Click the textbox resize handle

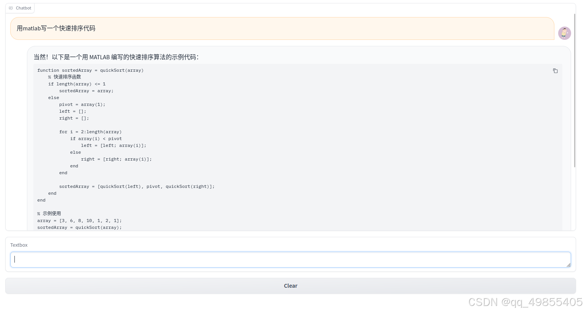click(x=568, y=265)
